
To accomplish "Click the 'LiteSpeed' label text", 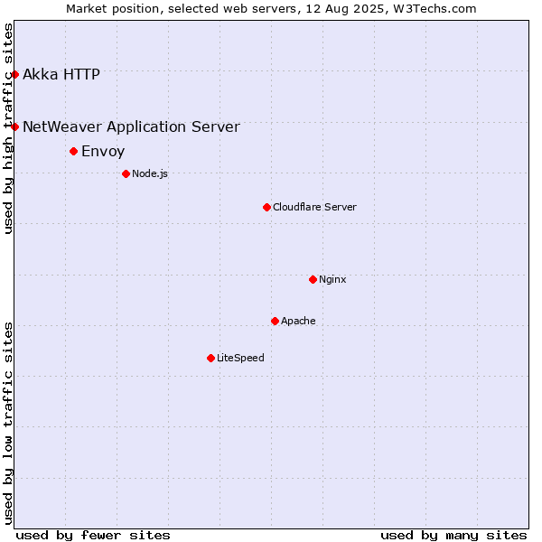I will click(x=240, y=358).
